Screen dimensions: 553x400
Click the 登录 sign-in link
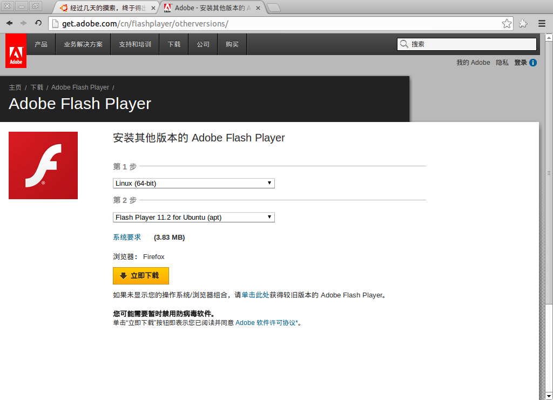click(521, 63)
